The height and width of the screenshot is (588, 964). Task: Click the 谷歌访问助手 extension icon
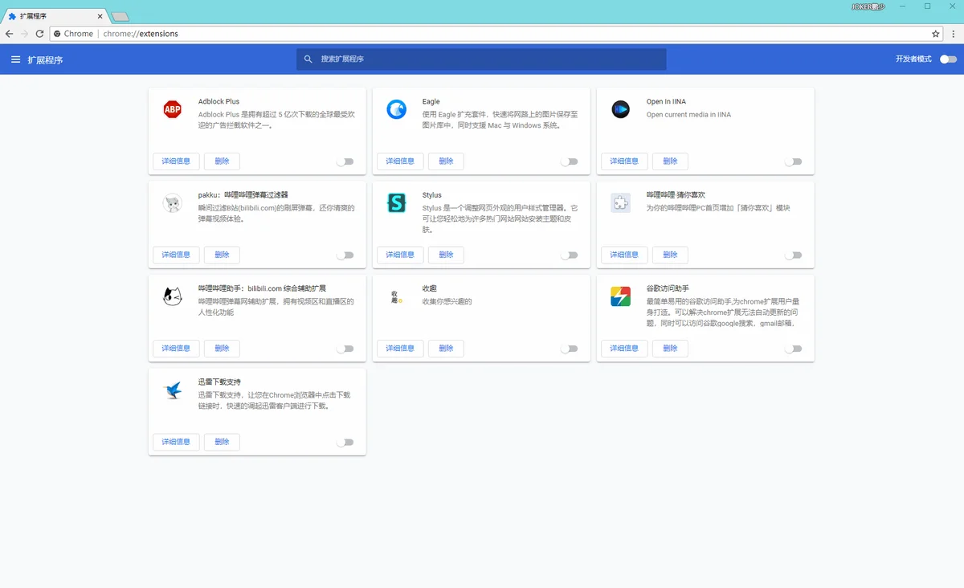[x=620, y=296]
